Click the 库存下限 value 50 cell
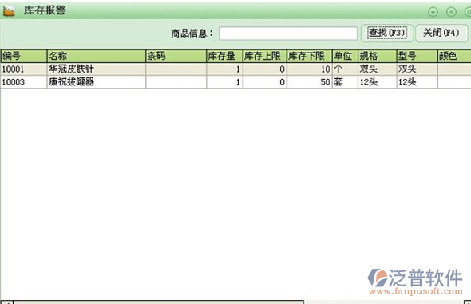Screen dimensions: 471x304 [x=310, y=81]
